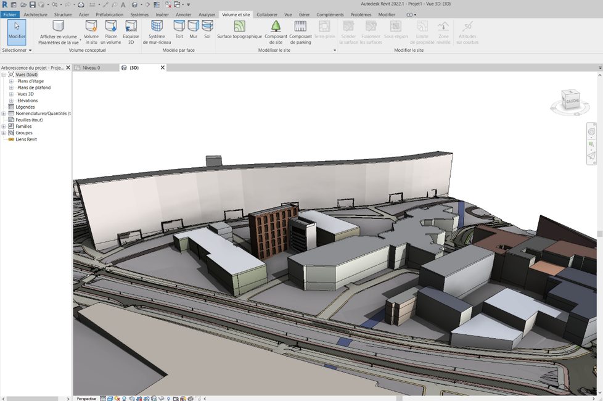The height and width of the screenshot is (401, 603).
Task: Click the Sol model-by-face icon
Action: click(207, 30)
